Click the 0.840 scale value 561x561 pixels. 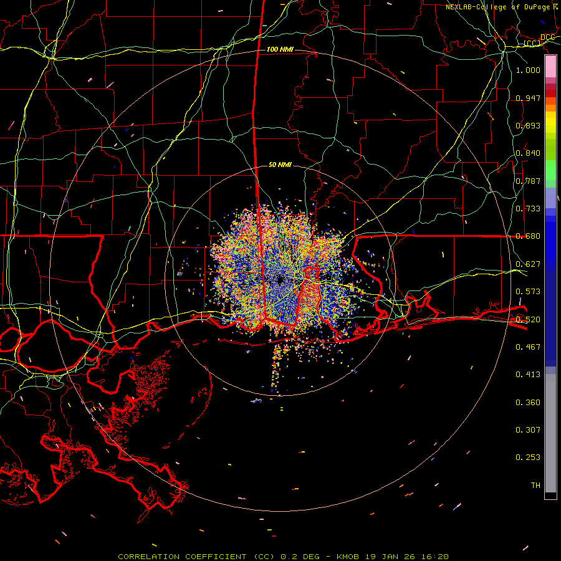click(528, 153)
